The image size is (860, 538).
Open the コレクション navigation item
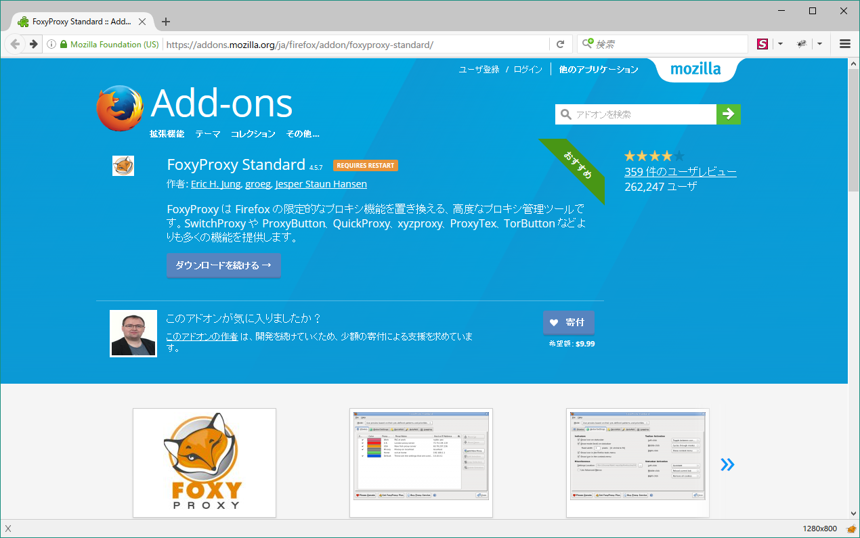[x=253, y=134]
